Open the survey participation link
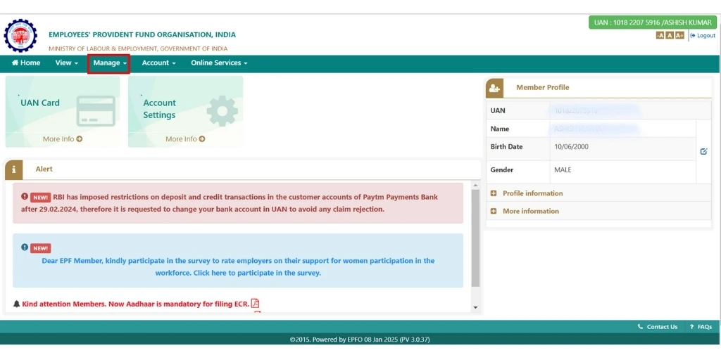The width and height of the screenshot is (721, 355). pyautogui.click(x=238, y=267)
